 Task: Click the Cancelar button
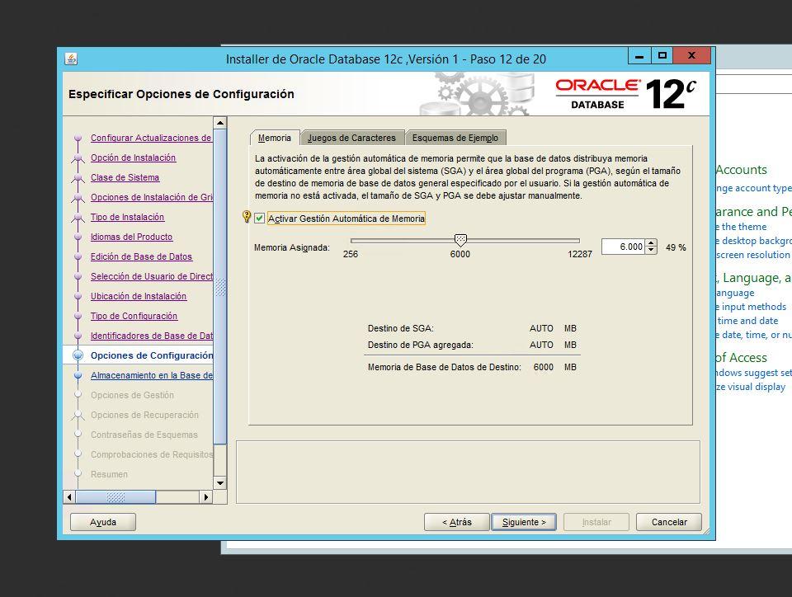pyautogui.click(x=669, y=522)
